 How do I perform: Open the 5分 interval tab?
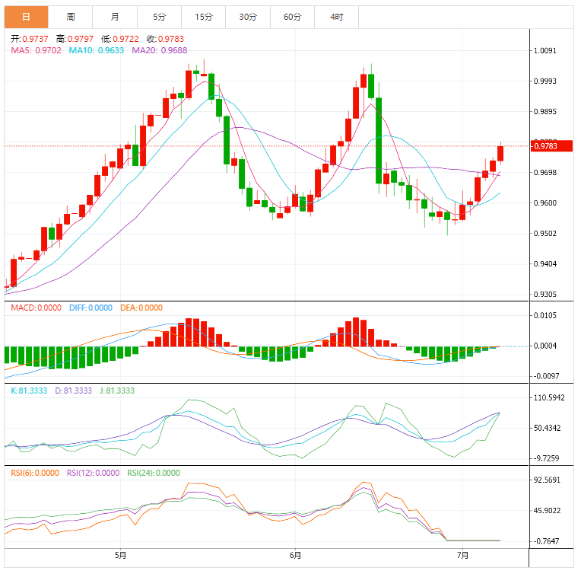160,17
